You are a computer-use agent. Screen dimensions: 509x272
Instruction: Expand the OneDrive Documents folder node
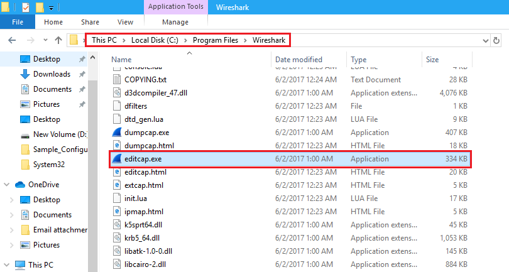11,215
